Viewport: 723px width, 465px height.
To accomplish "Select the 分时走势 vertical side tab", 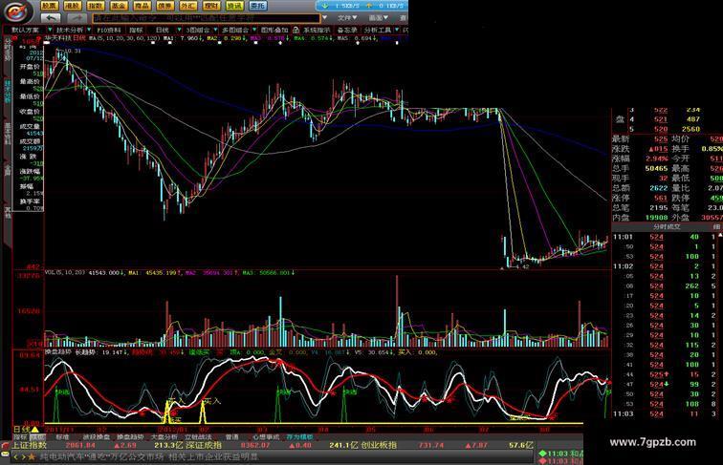I will point(7,50).
